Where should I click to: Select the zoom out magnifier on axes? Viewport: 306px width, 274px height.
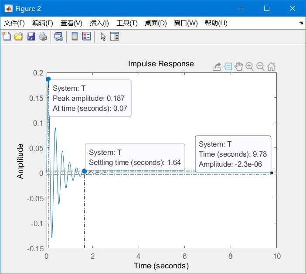point(260,67)
